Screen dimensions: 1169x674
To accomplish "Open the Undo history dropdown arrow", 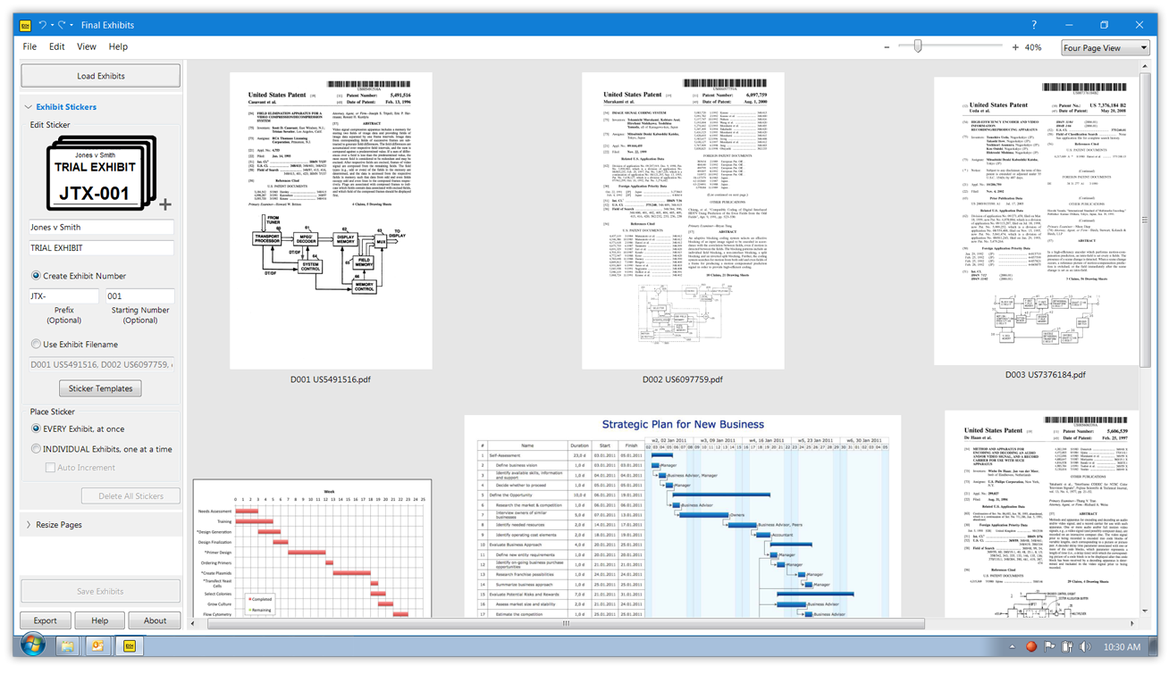I will [x=52, y=25].
